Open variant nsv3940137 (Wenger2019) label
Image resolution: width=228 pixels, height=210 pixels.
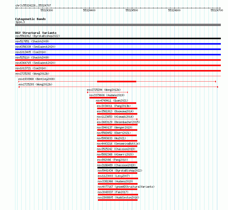[x=115, y=127]
